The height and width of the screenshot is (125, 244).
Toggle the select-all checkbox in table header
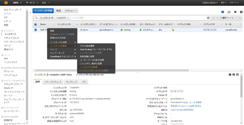(35, 25)
